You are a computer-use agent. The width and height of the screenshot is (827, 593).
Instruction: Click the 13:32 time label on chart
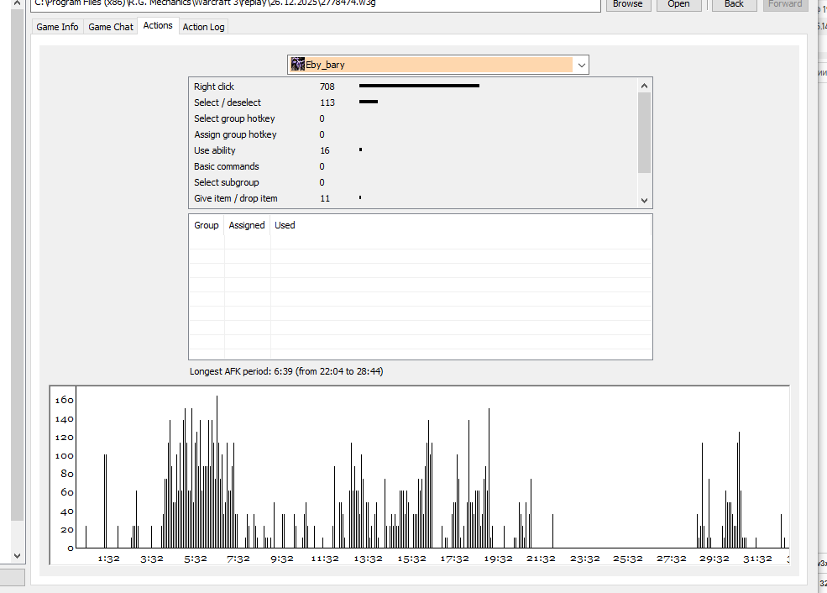pyautogui.click(x=368, y=559)
